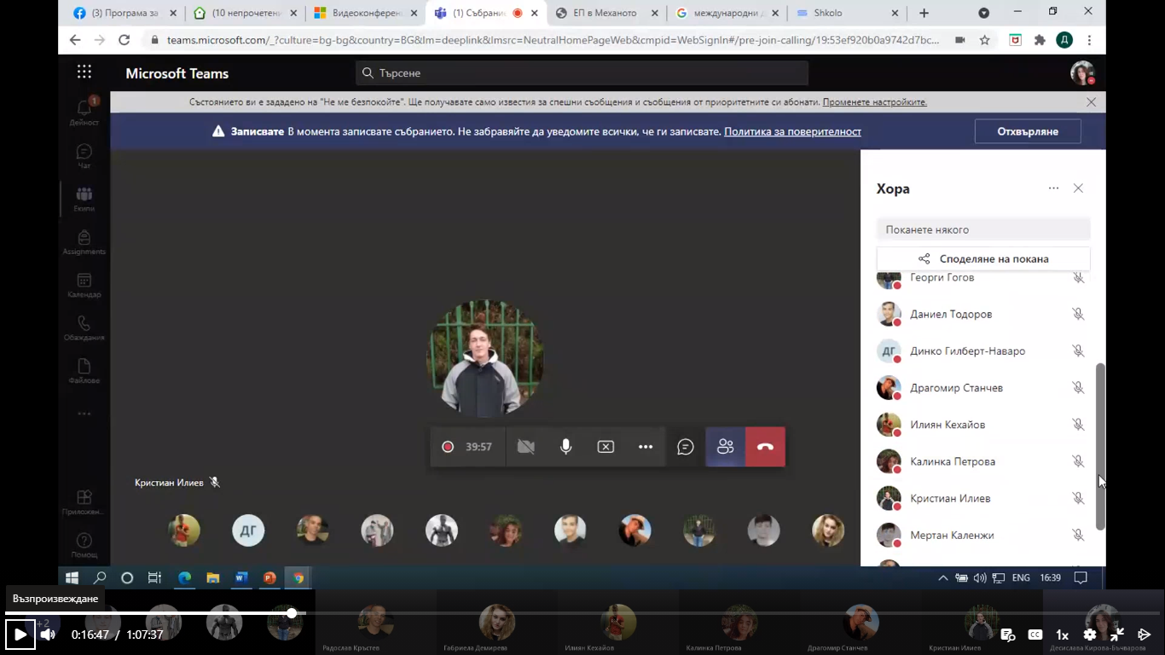Open change settings link in status banner

click(874, 102)
